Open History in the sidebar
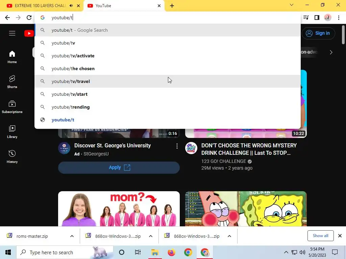 pos(12,156)
